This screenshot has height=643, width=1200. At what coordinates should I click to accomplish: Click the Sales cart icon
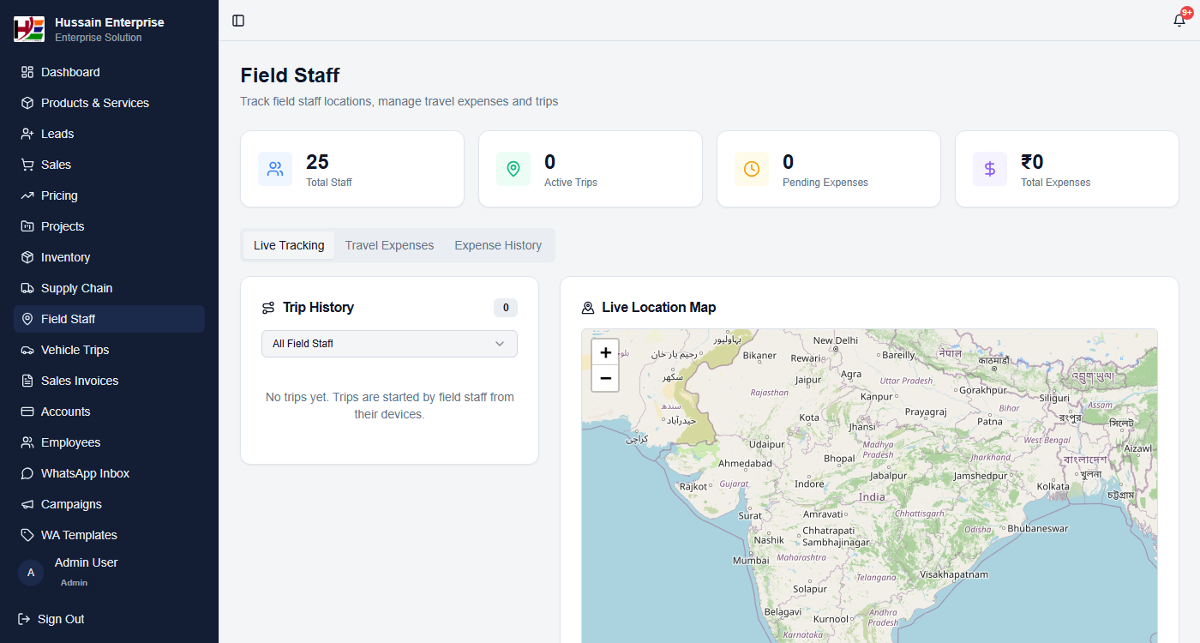coord(27,165)
